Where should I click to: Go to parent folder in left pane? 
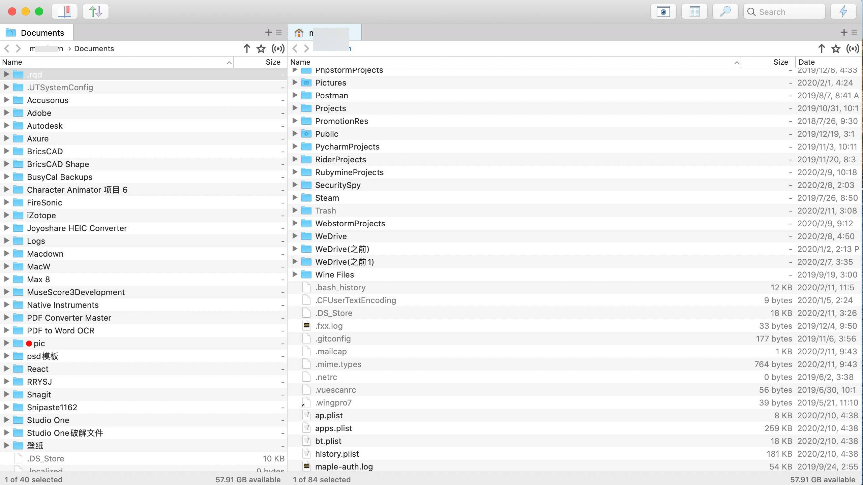[247, 48]
